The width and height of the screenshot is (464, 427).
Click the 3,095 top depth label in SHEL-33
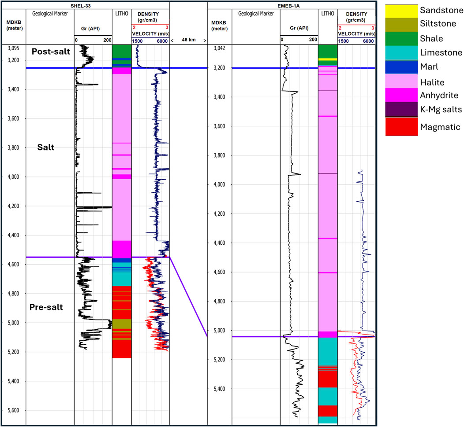15,48
